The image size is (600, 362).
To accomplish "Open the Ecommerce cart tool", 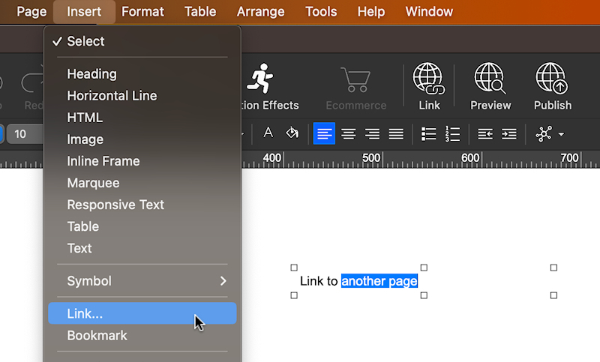I will tap(355, 79).
